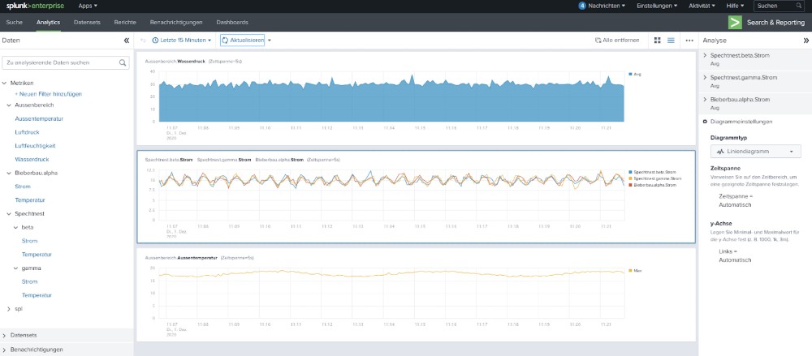Open Diagrammtyp Liniendiagramm dropdown
812x356 pixels.
coord(755,152)
